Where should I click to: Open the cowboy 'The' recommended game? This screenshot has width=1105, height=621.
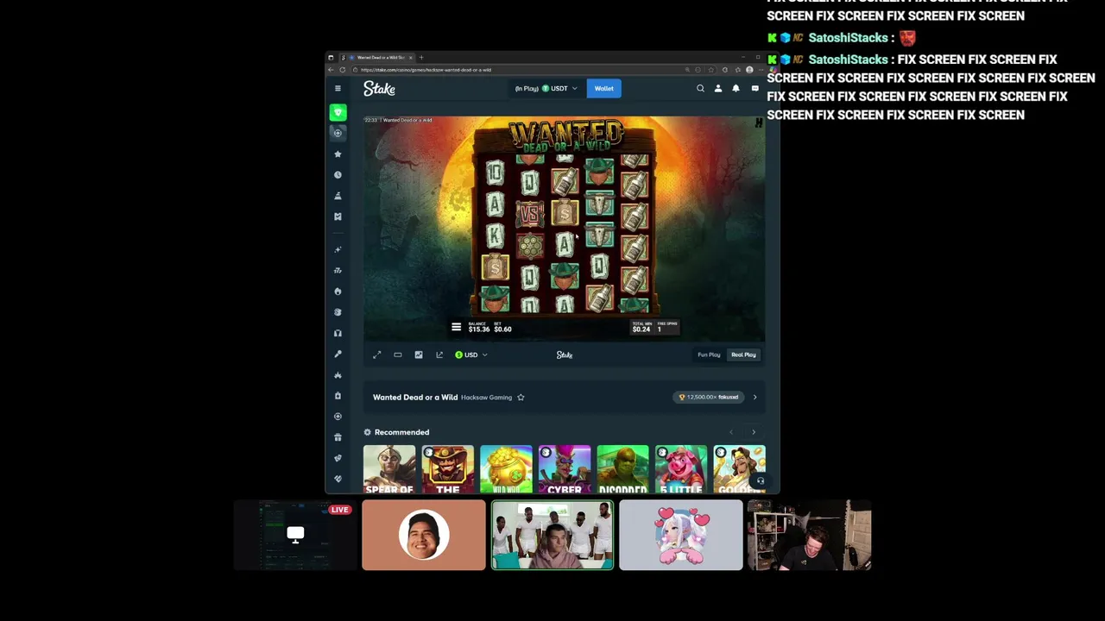[447, 469]
